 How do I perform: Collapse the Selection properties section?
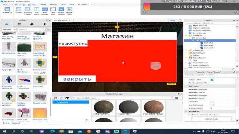tap(186, 86)
